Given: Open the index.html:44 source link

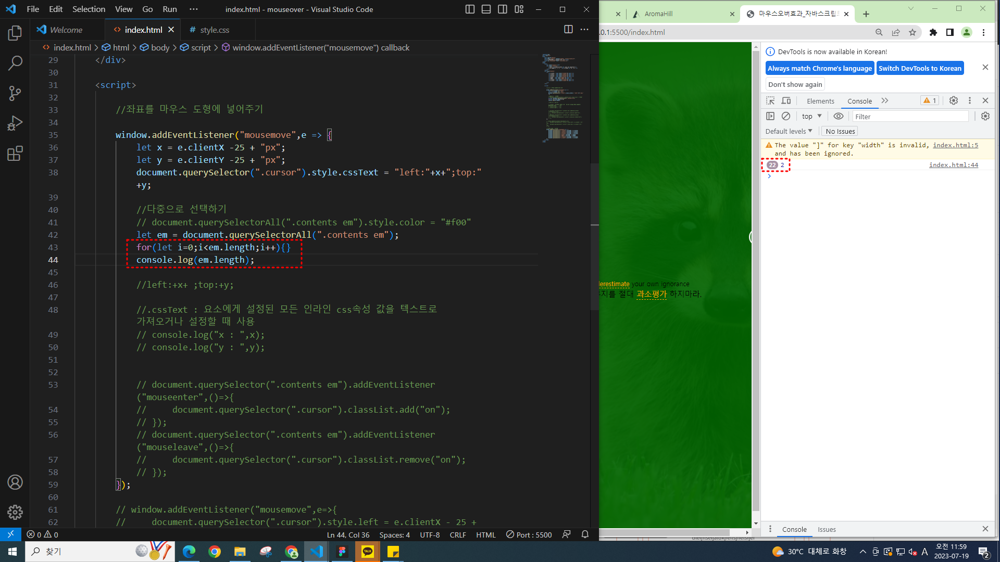Looking at the screenshot, I should (x=953, y=165).
